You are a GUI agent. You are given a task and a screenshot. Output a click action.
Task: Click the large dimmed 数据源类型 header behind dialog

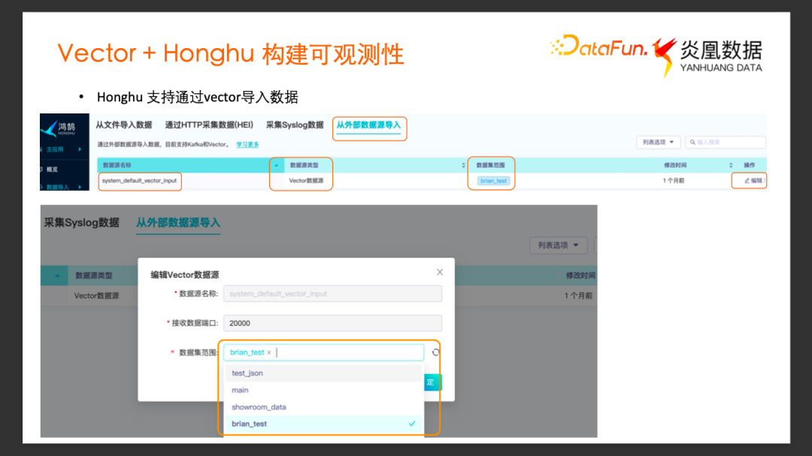point(94,276)
